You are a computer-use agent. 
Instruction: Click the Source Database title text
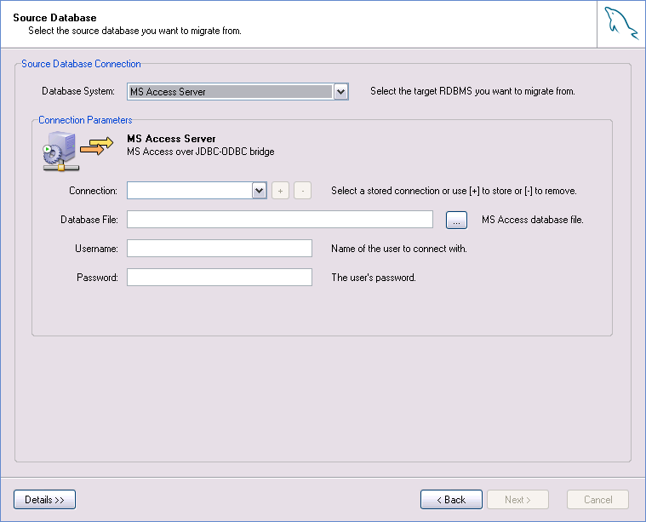point(54,18)
